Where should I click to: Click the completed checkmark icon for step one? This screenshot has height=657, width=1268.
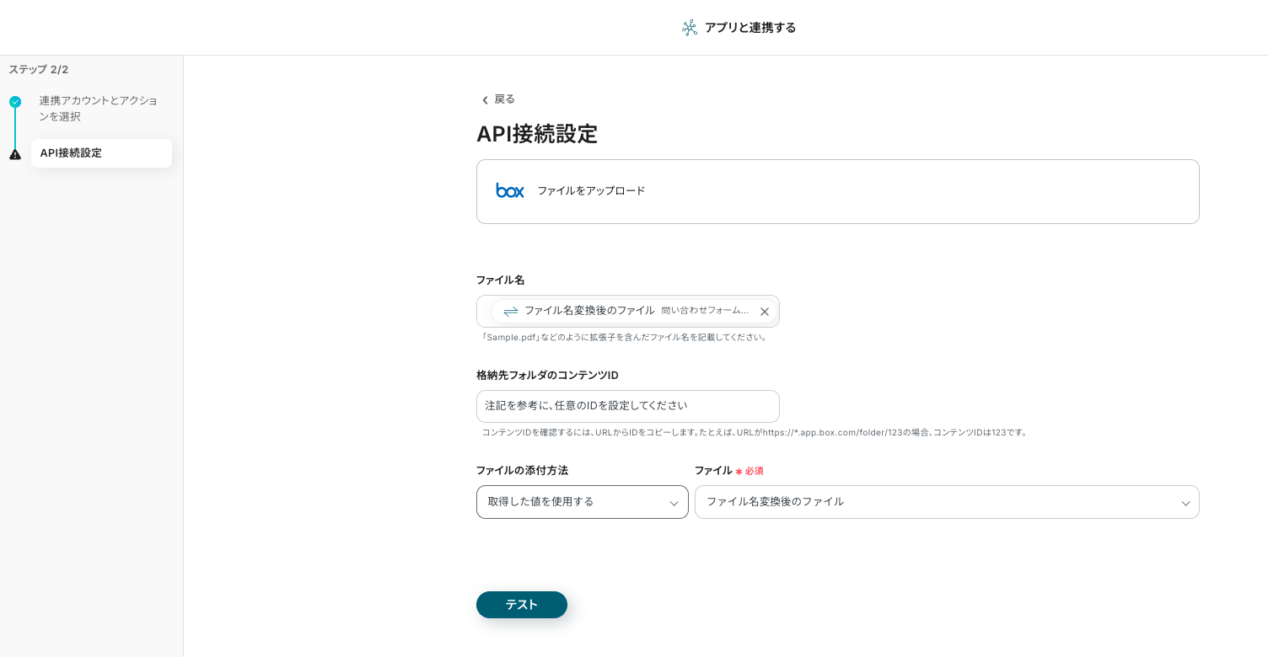(15, 102)
